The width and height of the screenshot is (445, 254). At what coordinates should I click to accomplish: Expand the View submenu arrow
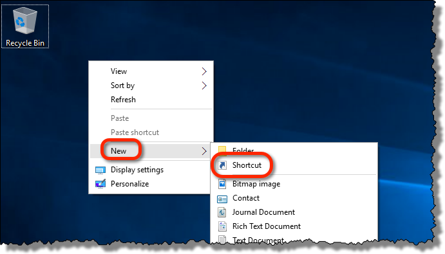204,71
